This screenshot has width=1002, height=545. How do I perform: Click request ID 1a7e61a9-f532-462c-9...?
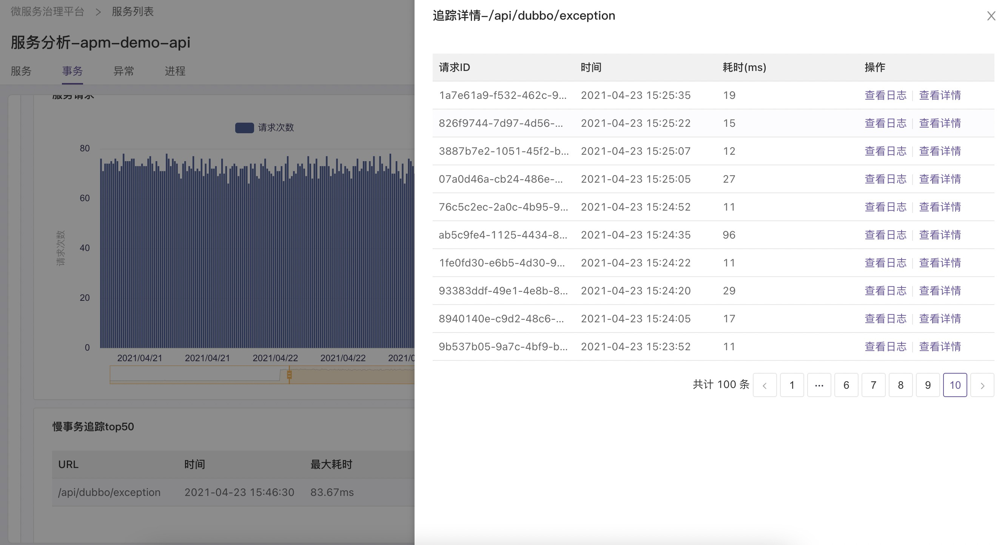(503, 95)
